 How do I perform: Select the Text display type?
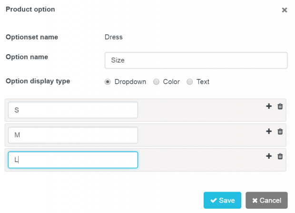(x=190, y=82)
